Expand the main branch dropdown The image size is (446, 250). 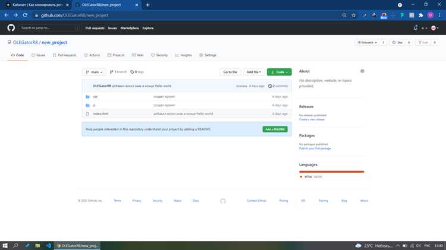click(94, 72)
